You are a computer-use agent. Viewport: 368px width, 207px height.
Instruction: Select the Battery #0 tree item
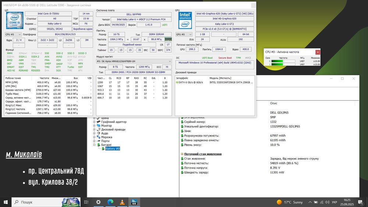113,149
